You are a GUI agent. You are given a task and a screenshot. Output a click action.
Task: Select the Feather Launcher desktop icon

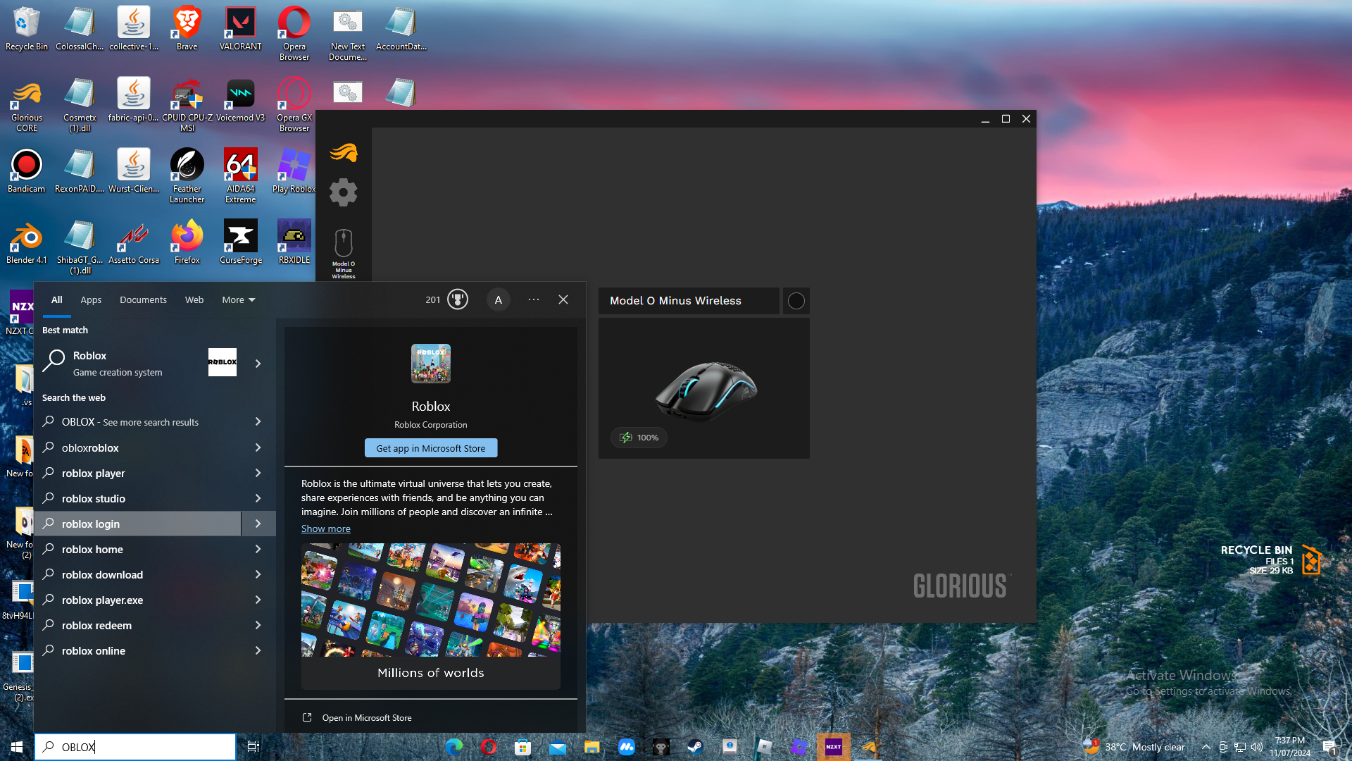coord(187,176)
